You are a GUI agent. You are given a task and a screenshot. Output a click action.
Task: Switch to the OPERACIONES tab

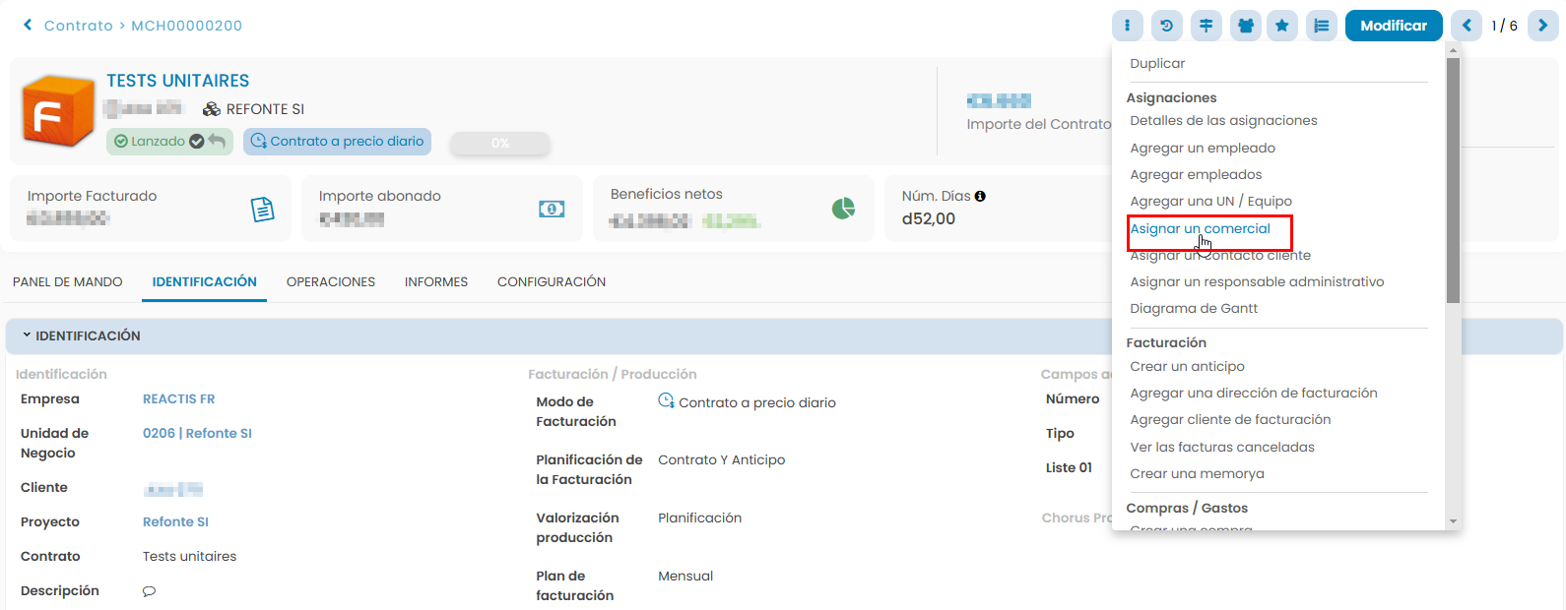[330, 281]
